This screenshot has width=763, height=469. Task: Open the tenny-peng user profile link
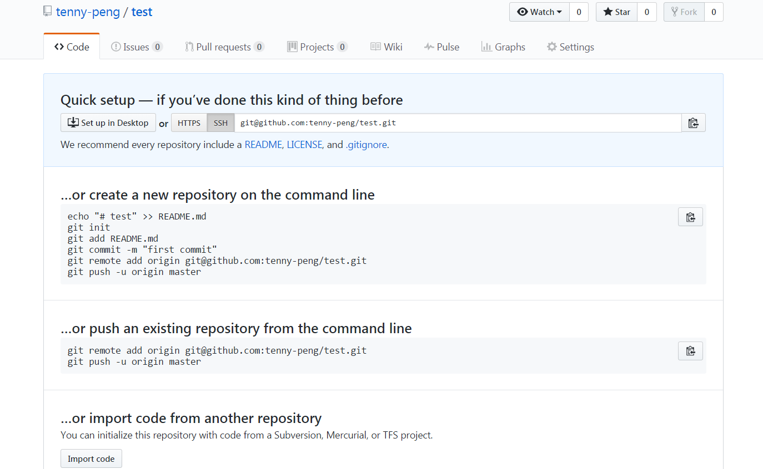coord(88,12)
